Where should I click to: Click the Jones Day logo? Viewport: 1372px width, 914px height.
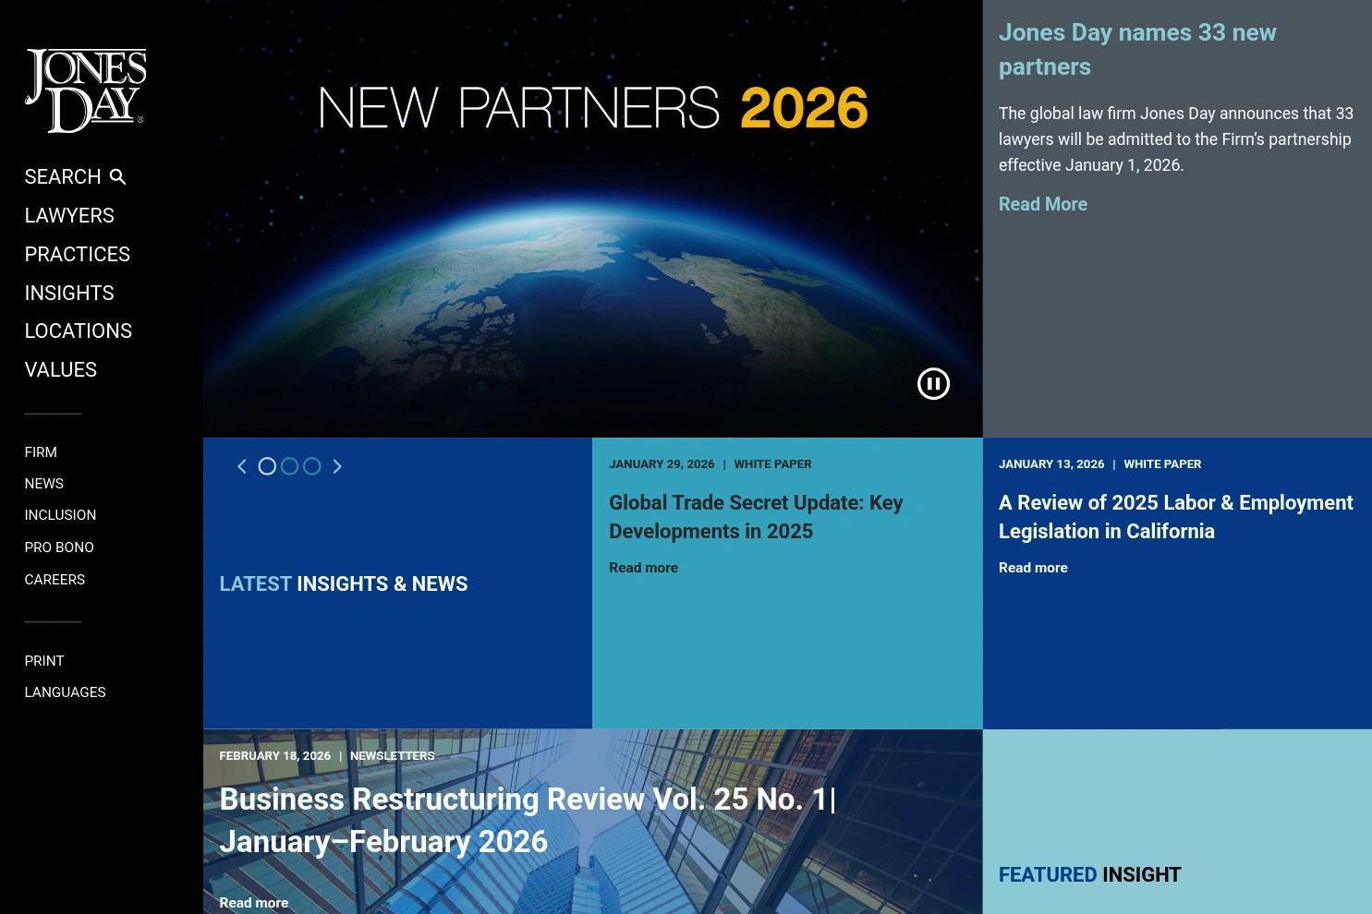(x=85, y=90)
